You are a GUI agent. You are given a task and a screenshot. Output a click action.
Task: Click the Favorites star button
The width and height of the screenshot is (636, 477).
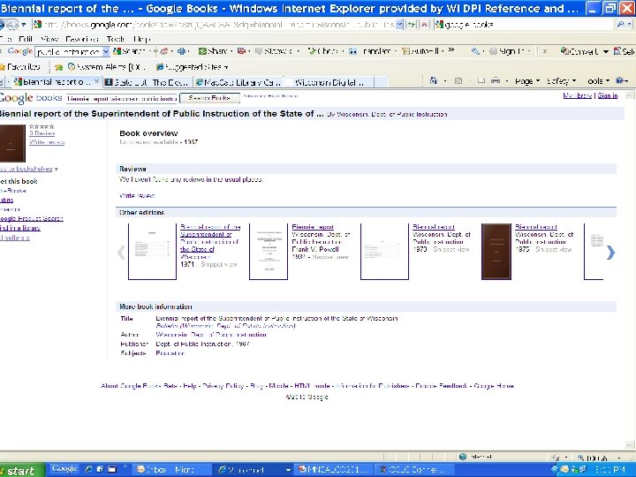[x=20, y=67]
